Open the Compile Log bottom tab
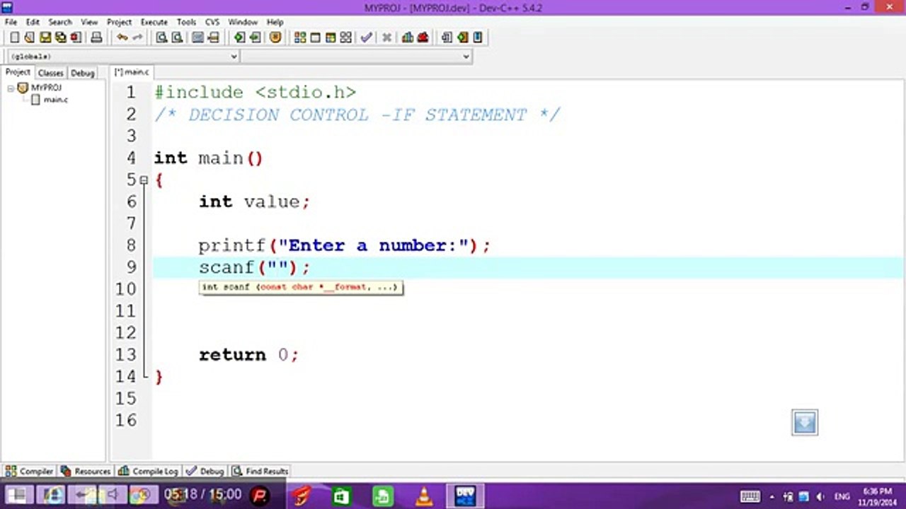This screenshot has width=906, height=509. 149,471
